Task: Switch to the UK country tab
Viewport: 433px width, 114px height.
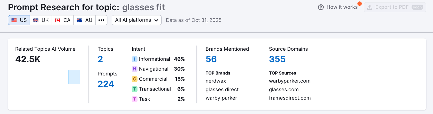Action: pos(41,20)
